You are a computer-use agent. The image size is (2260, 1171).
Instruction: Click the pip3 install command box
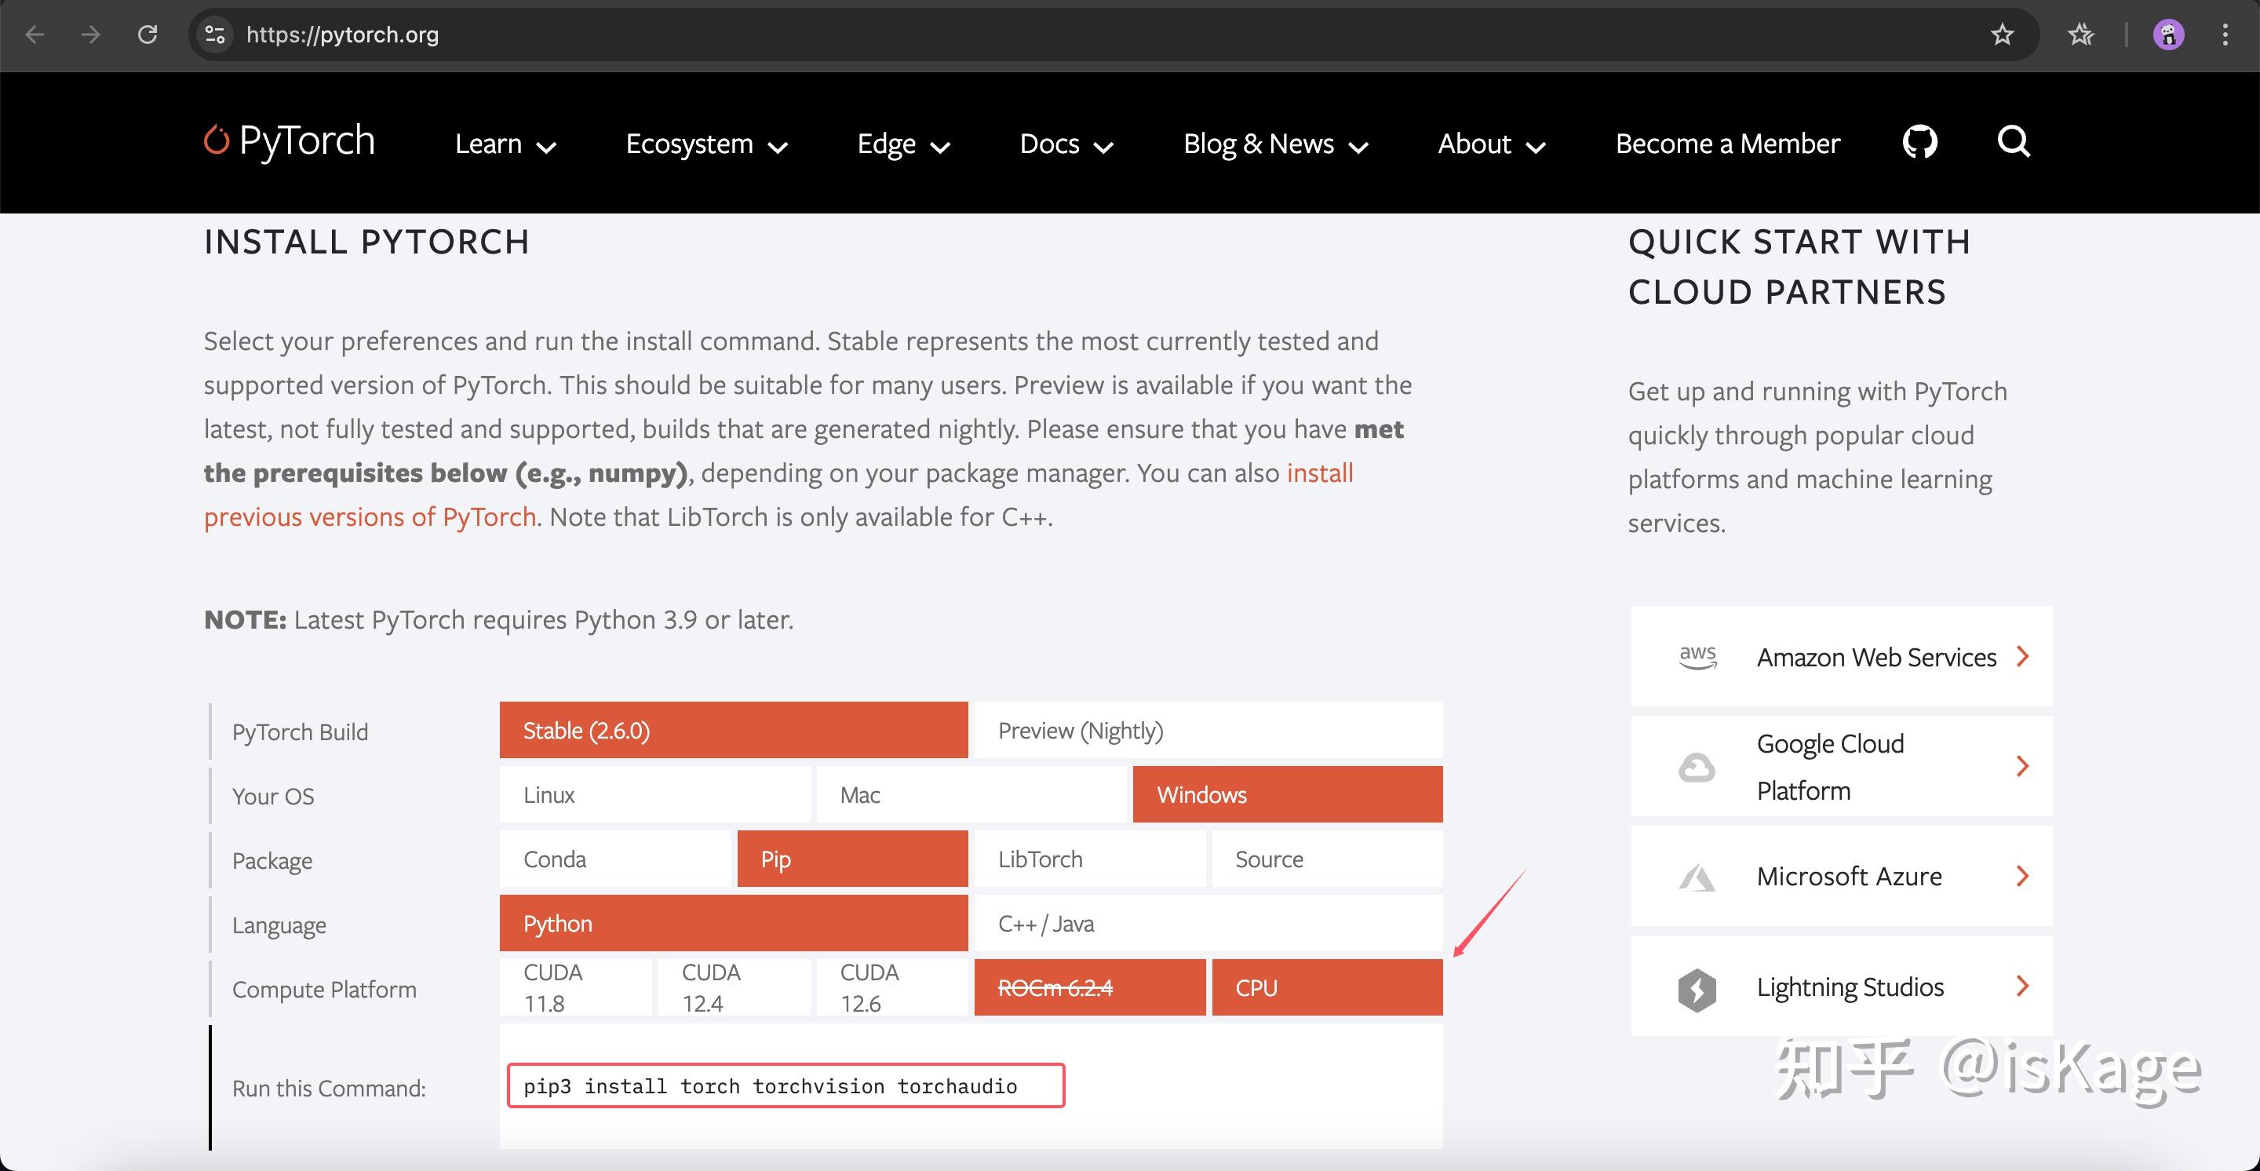click(786, 1086)
